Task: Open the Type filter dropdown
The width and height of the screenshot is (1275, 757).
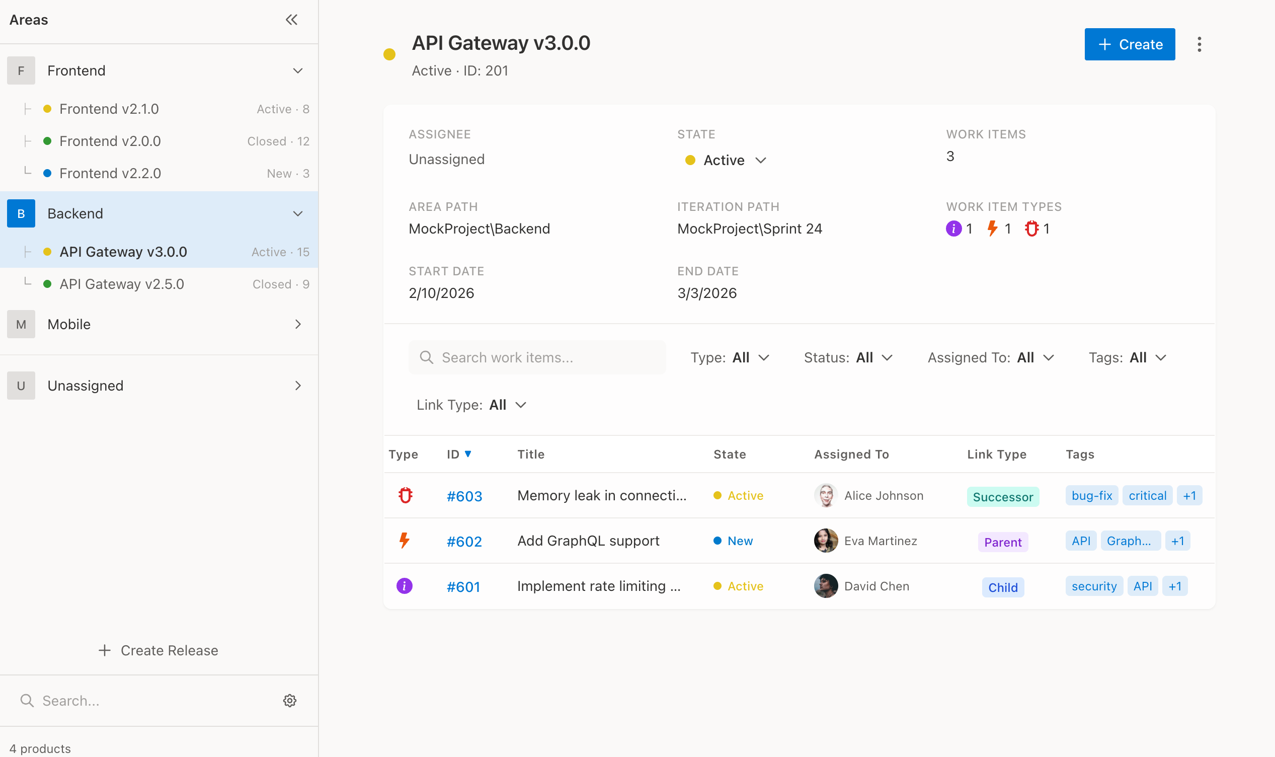Action: coord(730,357)
